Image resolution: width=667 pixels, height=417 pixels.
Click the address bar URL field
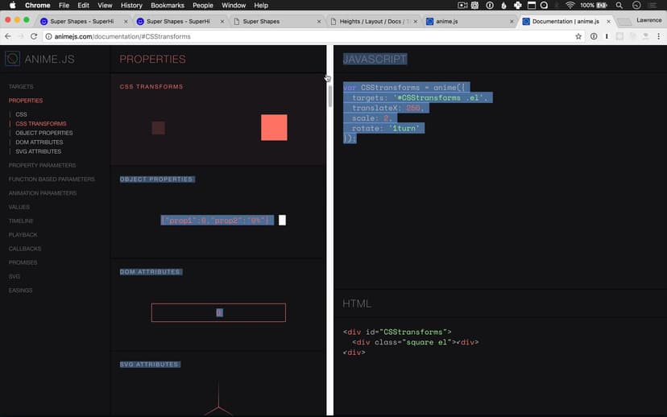click(x=306, y=36)
